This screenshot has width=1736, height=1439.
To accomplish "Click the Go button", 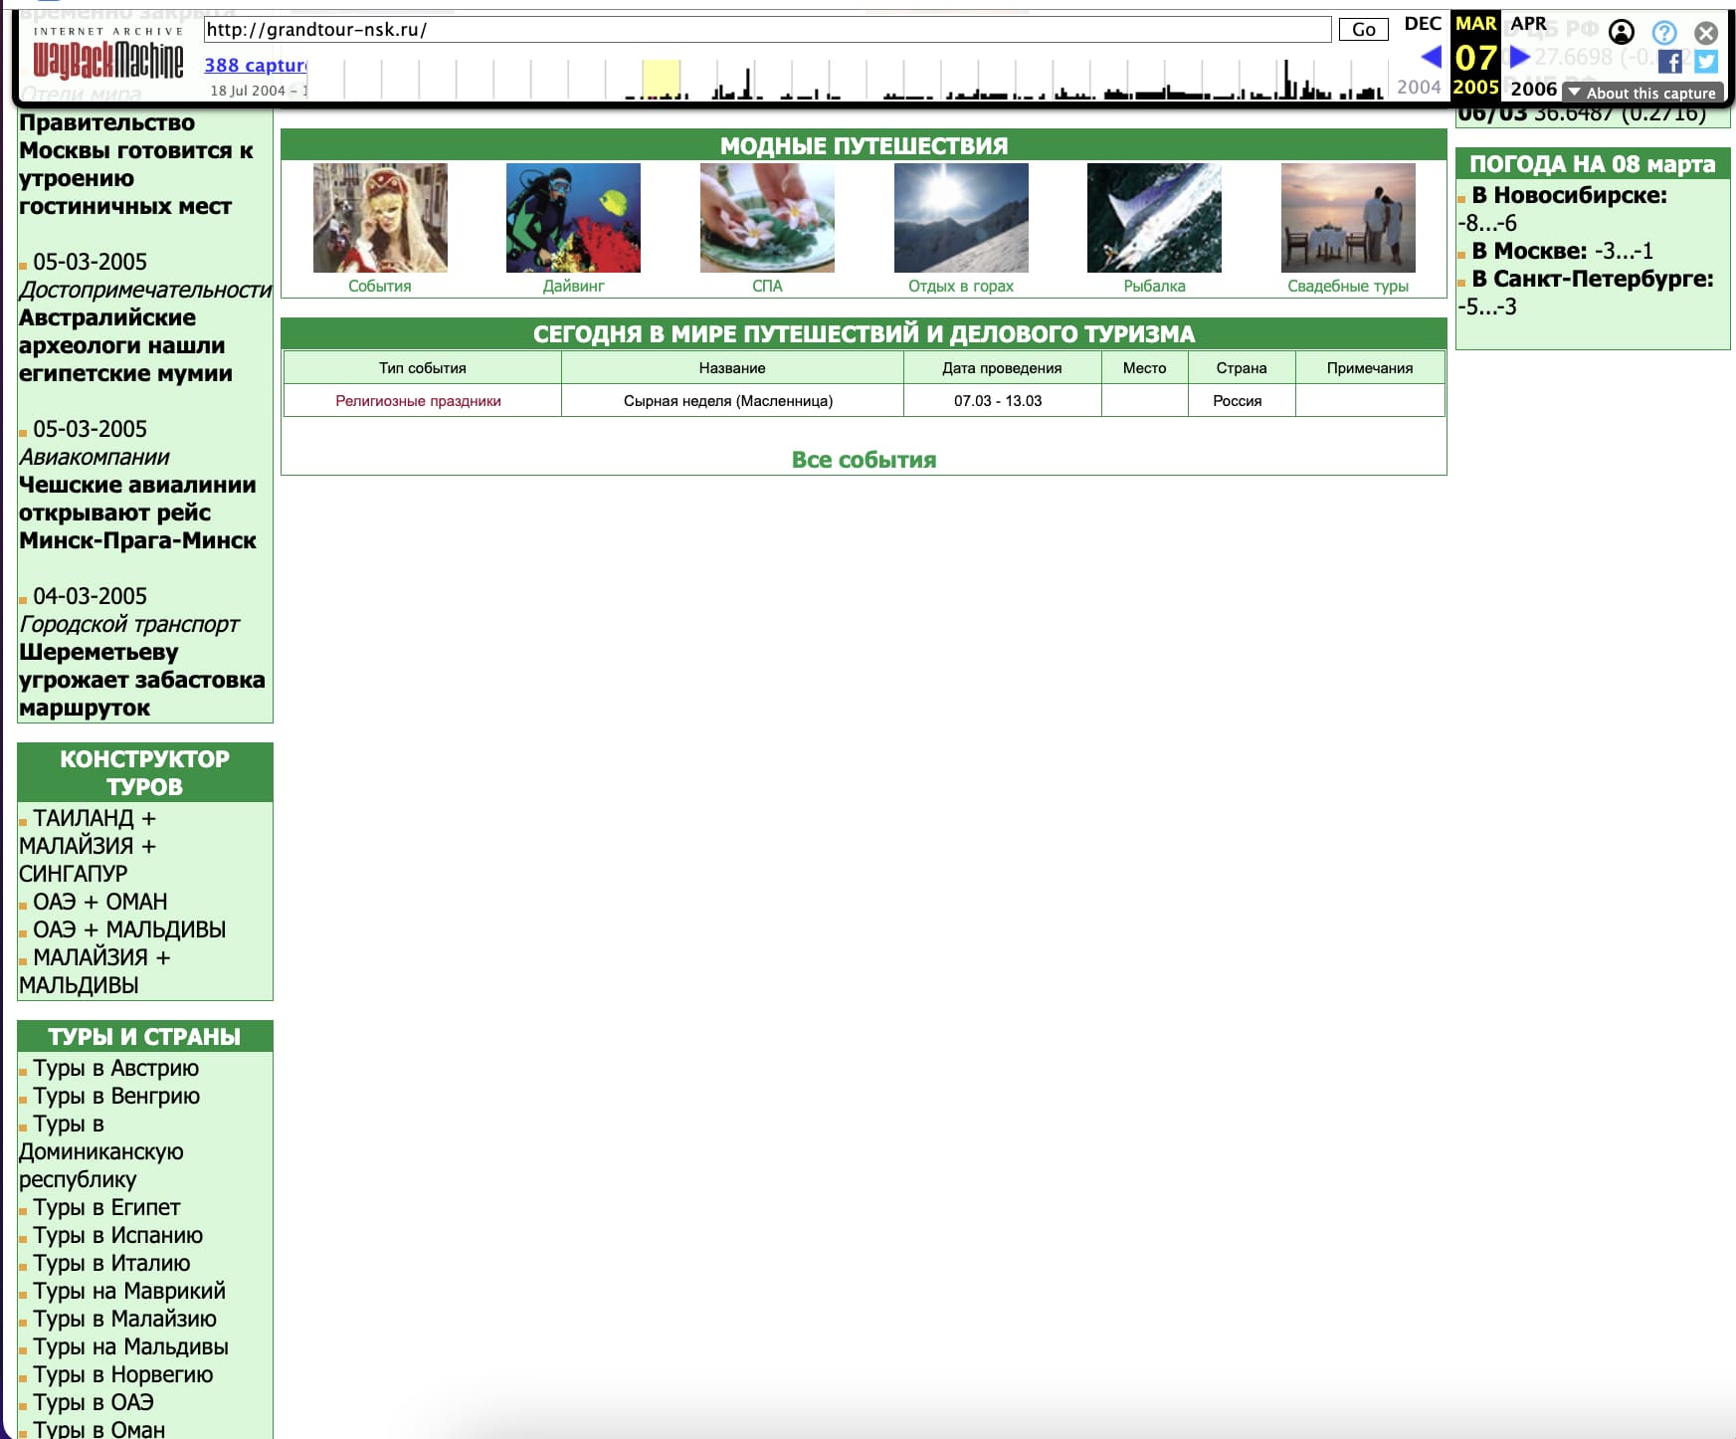I will [x=1363, y=30].
